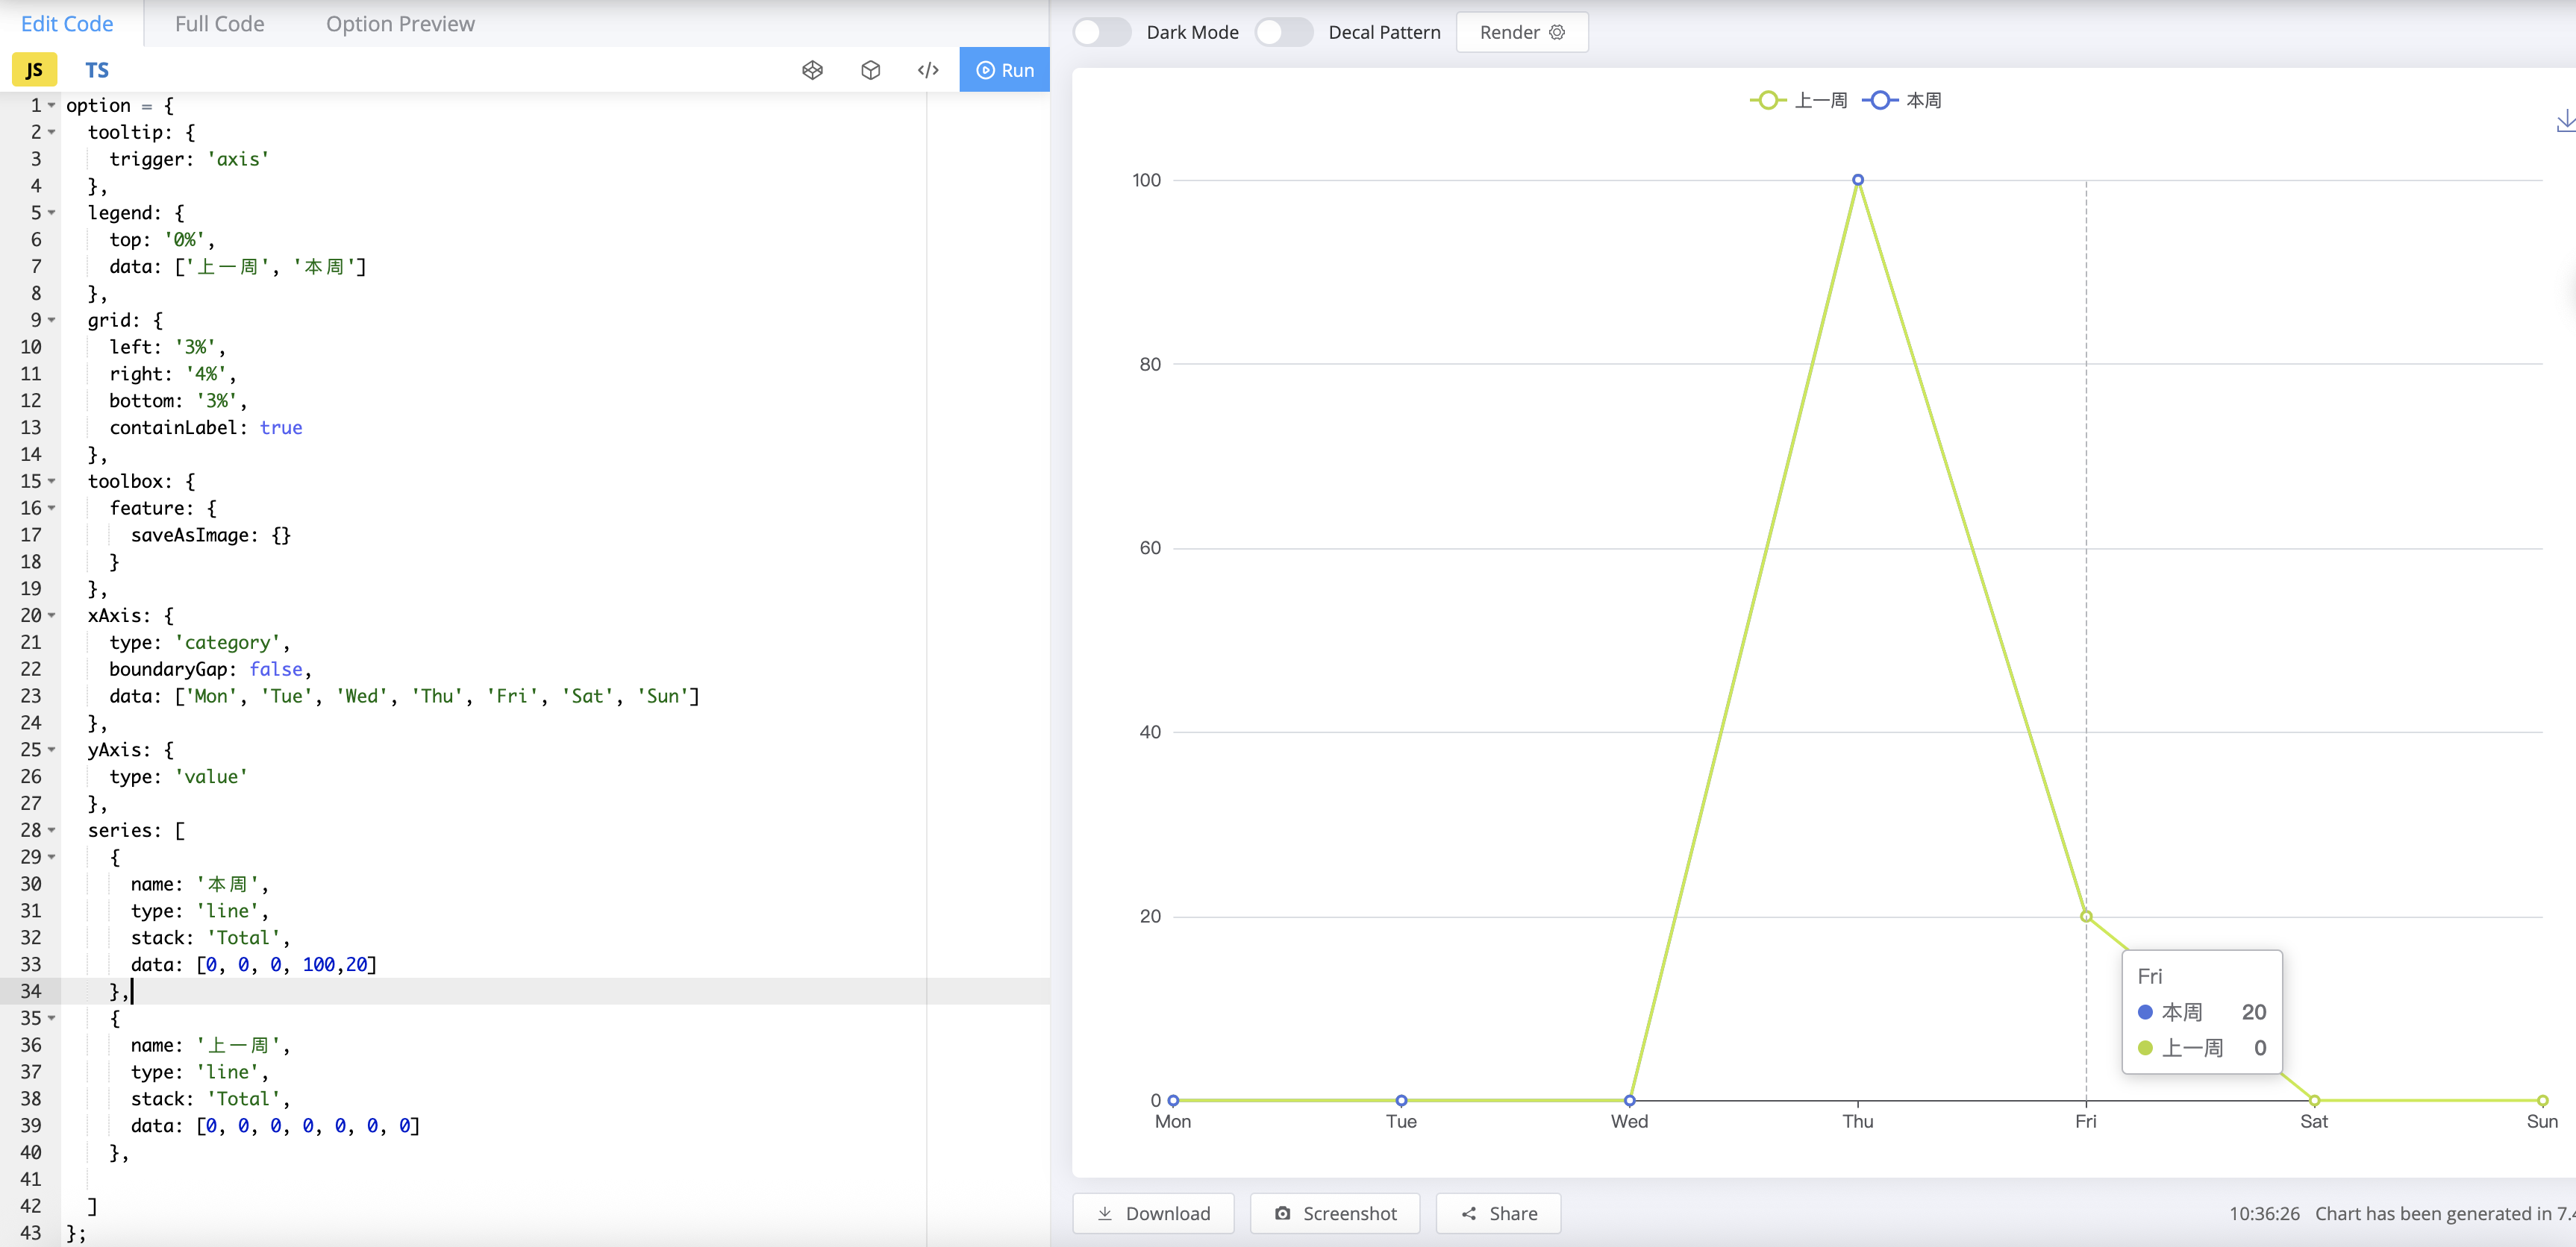Screen dimensions: 2576x1247
Task: Enable the Dark Mode switch
Action: click(1101, 32)
